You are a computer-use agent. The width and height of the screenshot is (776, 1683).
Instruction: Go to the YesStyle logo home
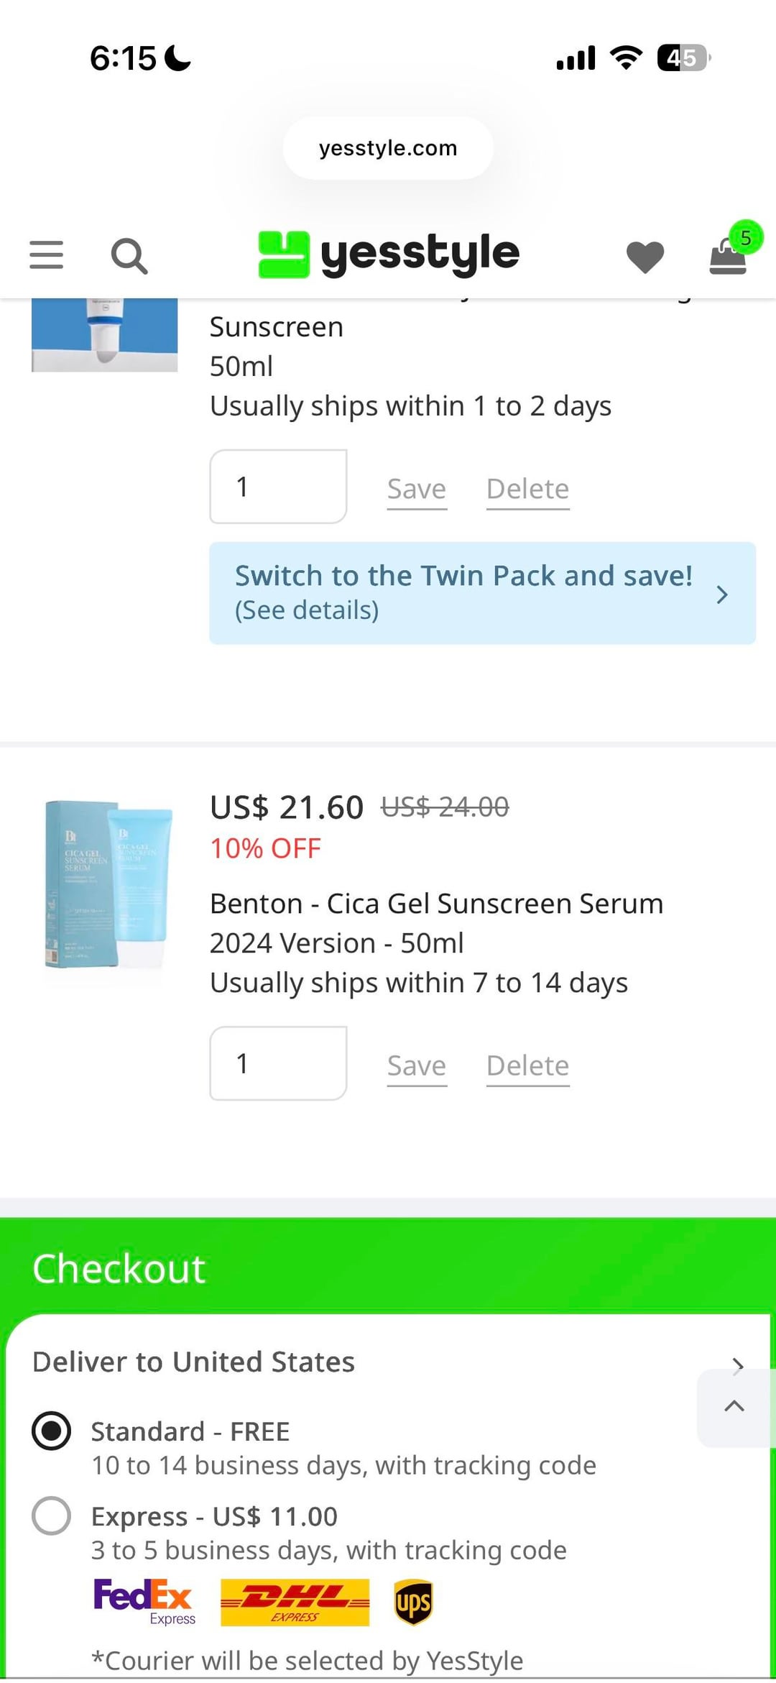389,254
